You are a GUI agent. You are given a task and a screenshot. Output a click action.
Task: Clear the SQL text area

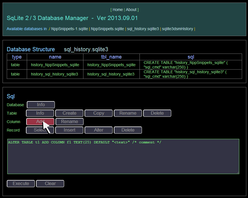tap(50, 184)
